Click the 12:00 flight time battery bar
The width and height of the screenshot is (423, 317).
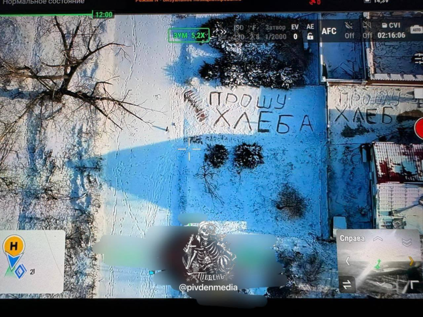103,15
